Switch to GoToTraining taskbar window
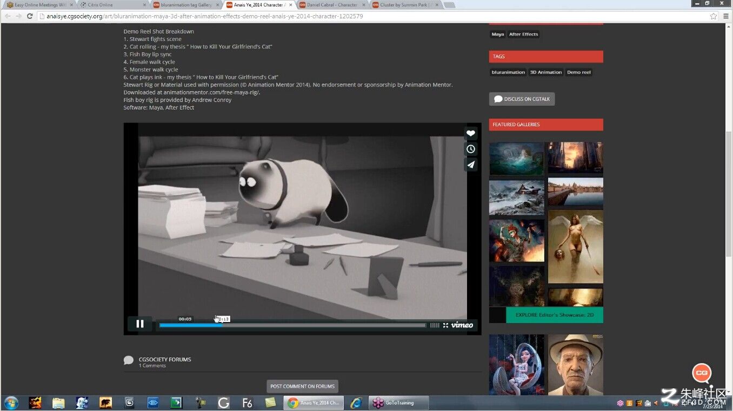 coord(399,403)
